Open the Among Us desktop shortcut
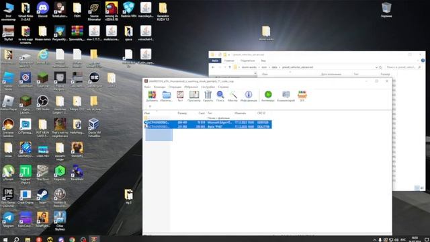The image size is (430, 242). point(112,11)
